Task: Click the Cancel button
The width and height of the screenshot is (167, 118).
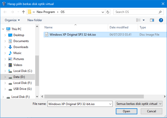Action: pyautogui.click(x=152, y=111)
